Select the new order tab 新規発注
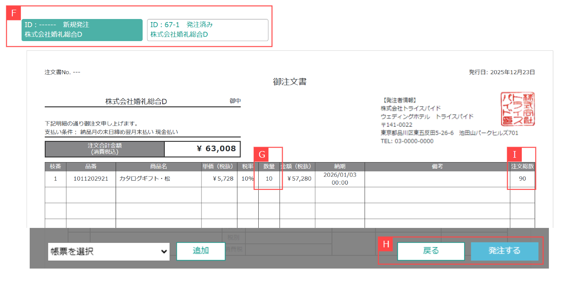 pyautogui.click(x=82, y=30)
